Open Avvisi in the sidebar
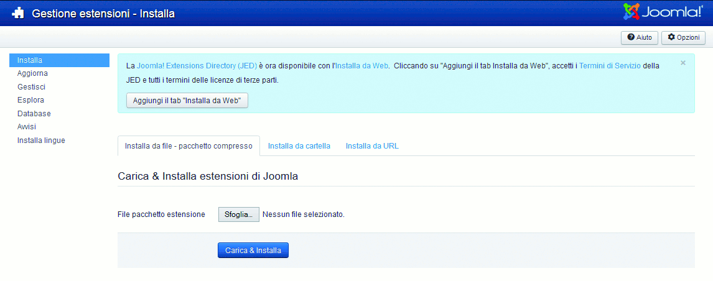This screenshot has width=713, height=281. pyautogui.click(x=26, y=127)
